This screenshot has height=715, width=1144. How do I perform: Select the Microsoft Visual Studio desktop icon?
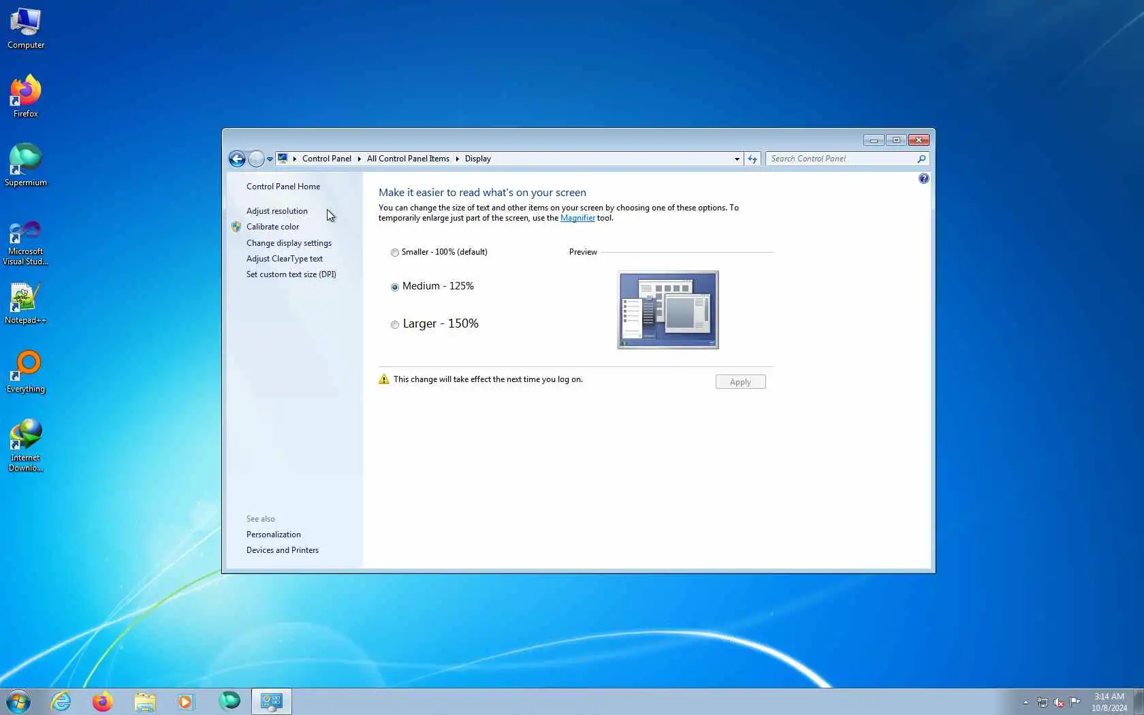(26, 242)
